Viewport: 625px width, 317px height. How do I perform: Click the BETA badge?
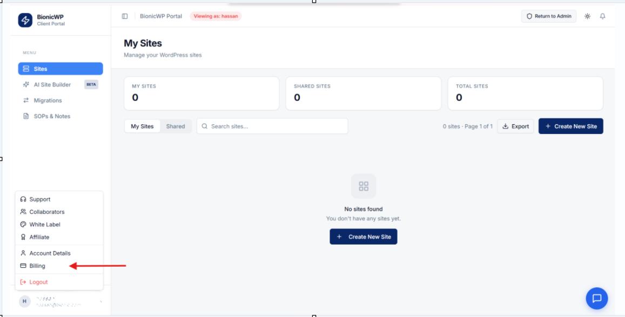click(91, 84)
